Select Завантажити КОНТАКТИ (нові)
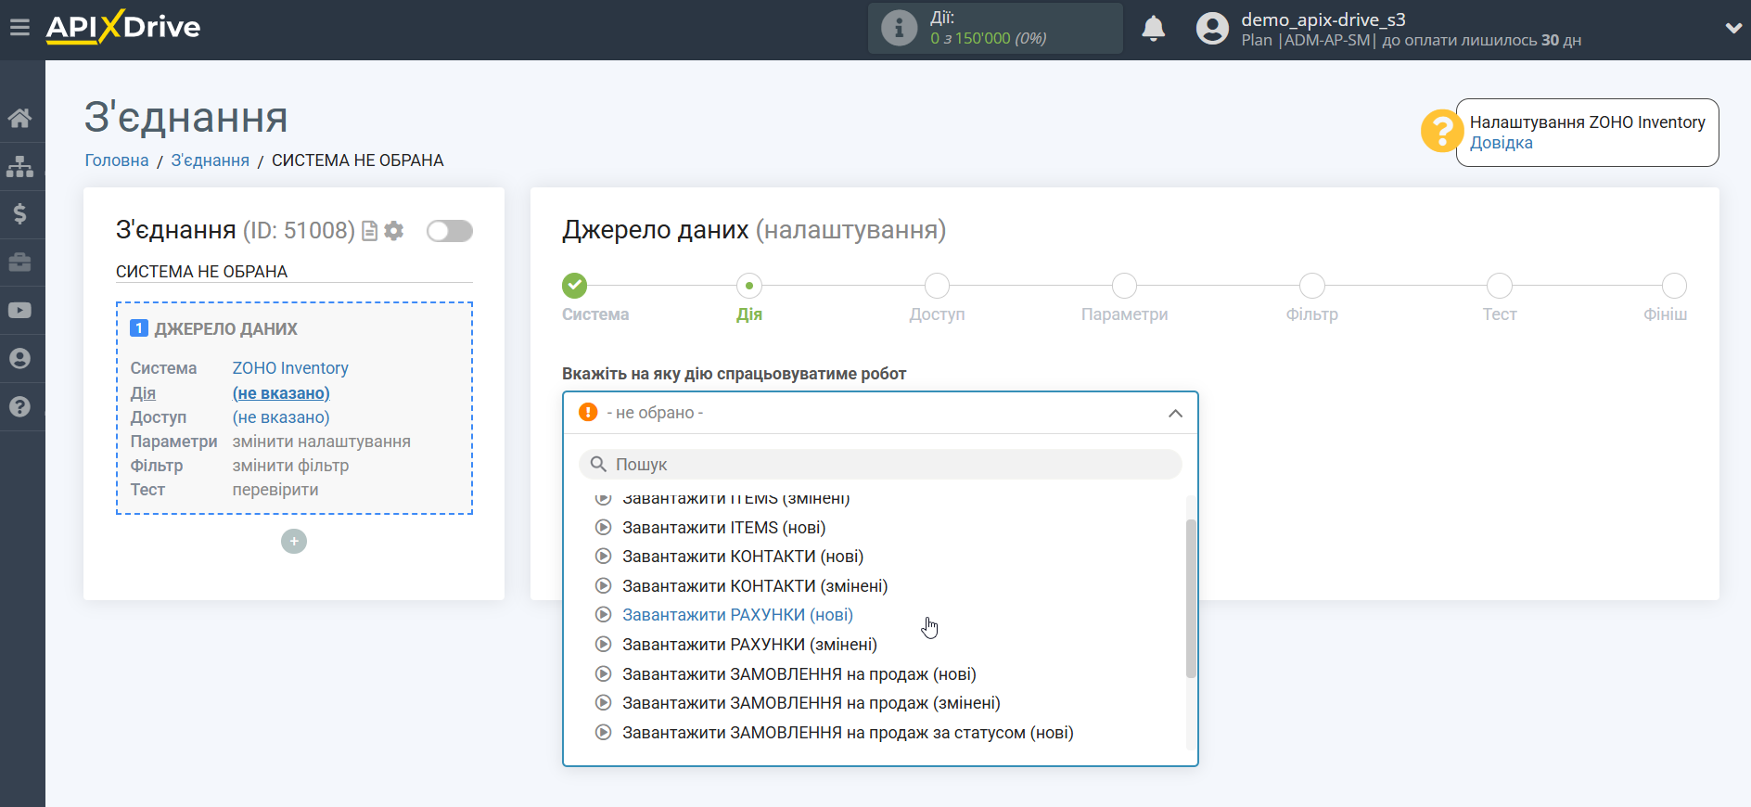 click(742, 557)
